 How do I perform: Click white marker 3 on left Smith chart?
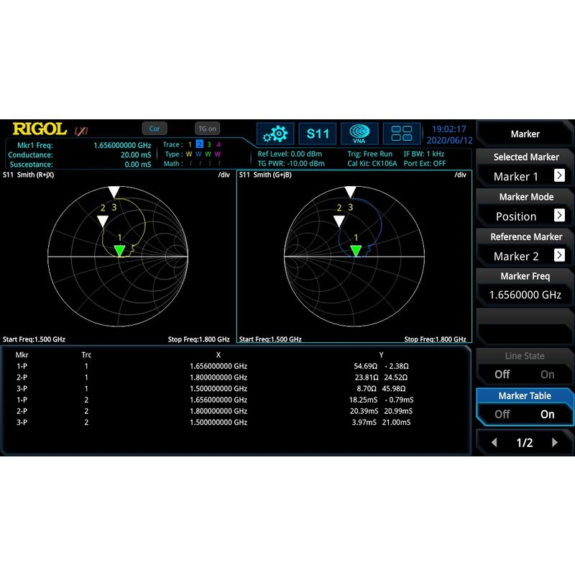pyautogui.click(x=114, y=192)
